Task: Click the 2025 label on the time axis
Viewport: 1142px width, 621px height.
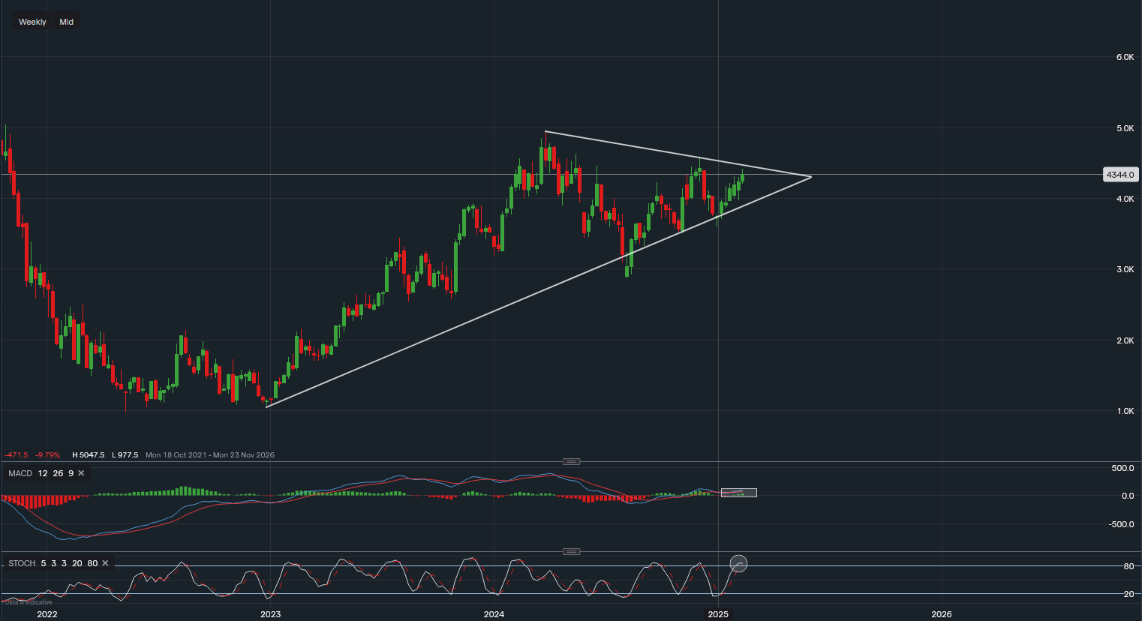Action: [x=718, y=614]
